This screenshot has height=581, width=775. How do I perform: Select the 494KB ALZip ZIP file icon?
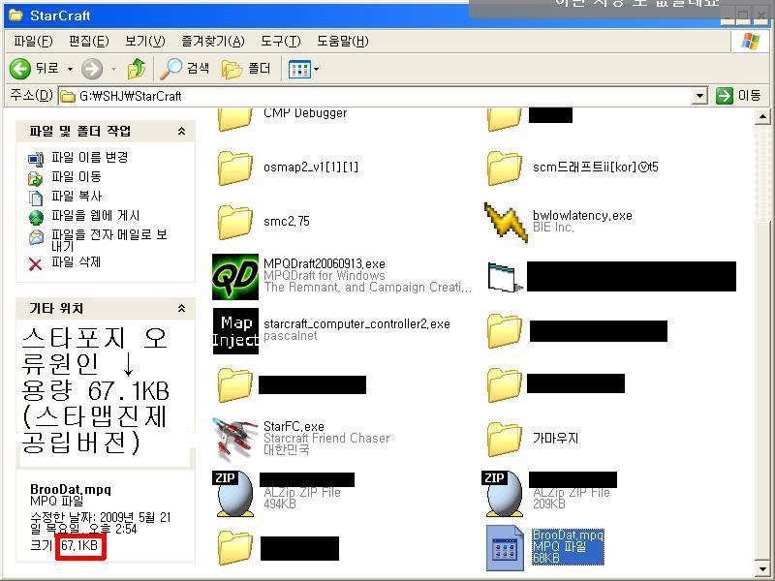234,494
